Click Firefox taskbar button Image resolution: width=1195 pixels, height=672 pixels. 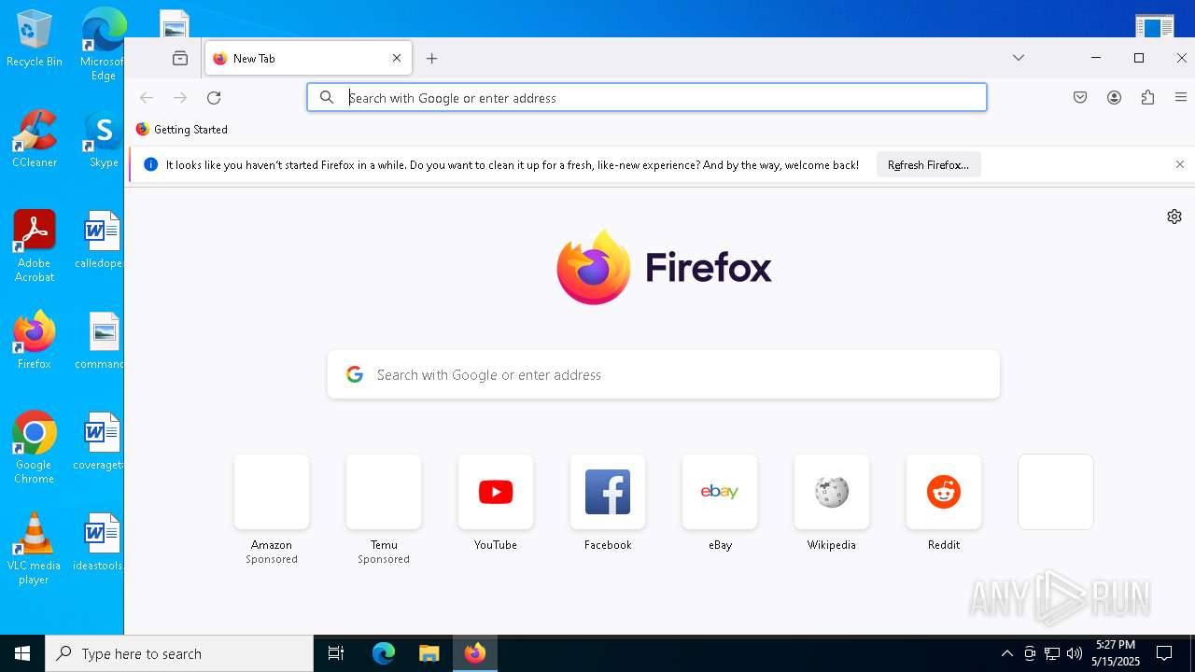pos(475,653)
